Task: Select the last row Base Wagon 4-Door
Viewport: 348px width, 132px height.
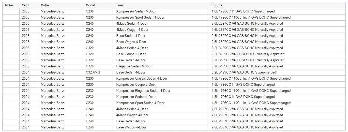Action: [161, 127]
